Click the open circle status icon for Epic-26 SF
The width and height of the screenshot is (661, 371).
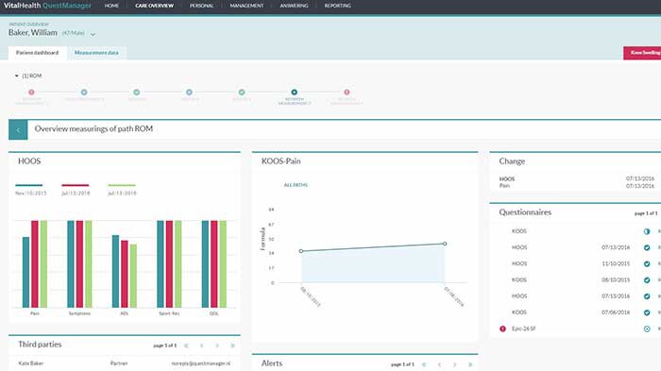pos(647,329)
